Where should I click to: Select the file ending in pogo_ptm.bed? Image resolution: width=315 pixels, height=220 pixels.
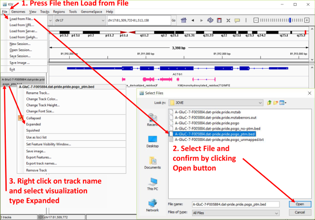[215, 134]
